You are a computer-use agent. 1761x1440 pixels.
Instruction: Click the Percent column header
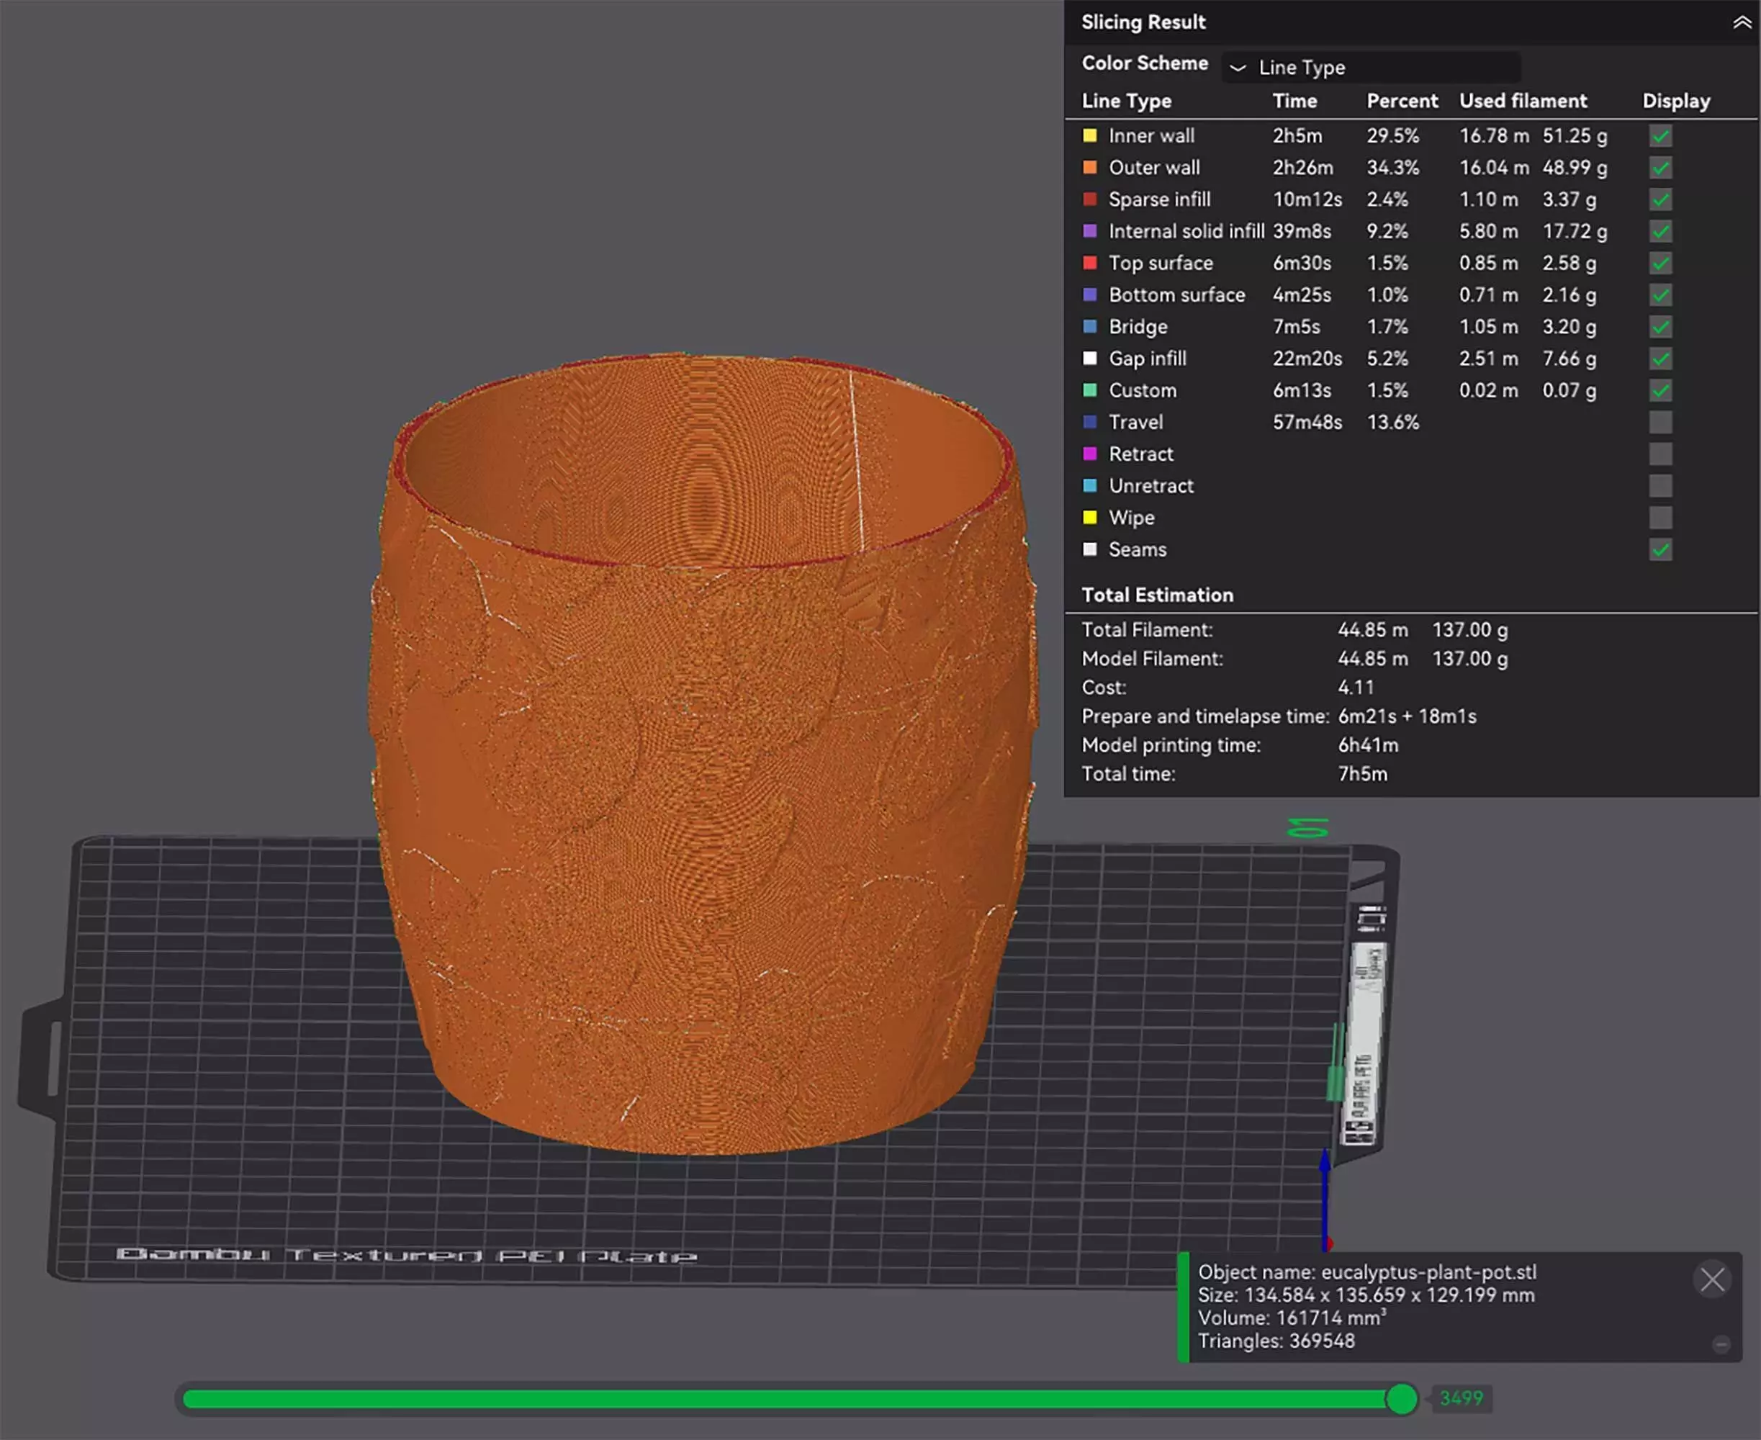1402,102
